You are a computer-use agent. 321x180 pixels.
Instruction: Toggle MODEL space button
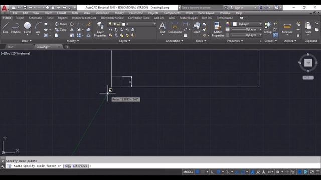point(188,172)
